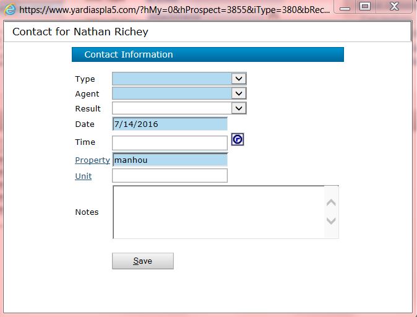The height and width of the screenshot is (317, 417).
Task: Minimize the contact popup window
Action: click(345, 7)
